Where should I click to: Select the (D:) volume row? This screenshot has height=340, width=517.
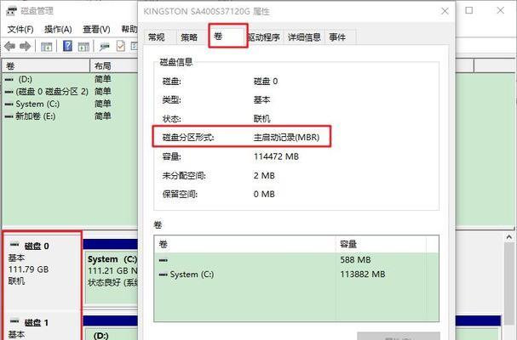pos(70,79)
